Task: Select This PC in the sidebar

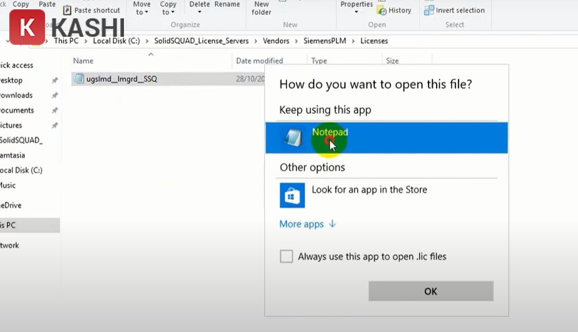Action: pyautogui.click(x=30, y=225)
